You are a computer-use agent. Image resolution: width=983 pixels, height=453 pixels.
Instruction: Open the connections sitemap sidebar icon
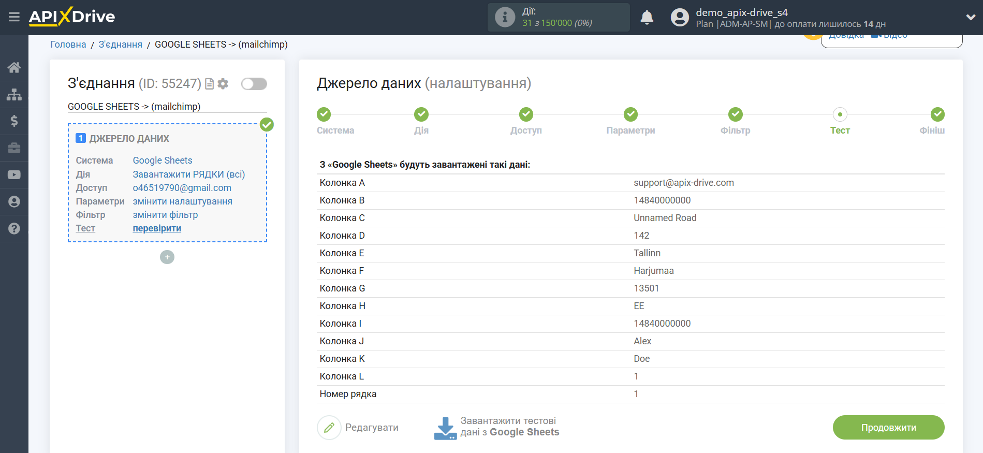14,94
